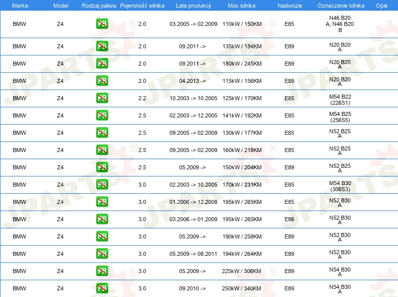The height and width of the screenshot is (297, 398).
Task: Select the 160kW / 218KM power cell
Action: click(x=242, y=150)
